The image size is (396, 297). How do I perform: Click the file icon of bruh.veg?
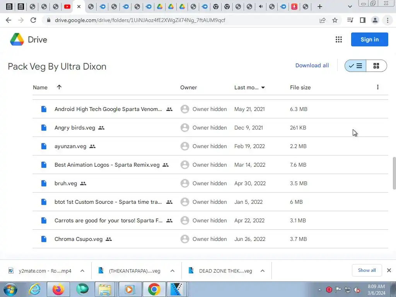click(x=44, y=183)
